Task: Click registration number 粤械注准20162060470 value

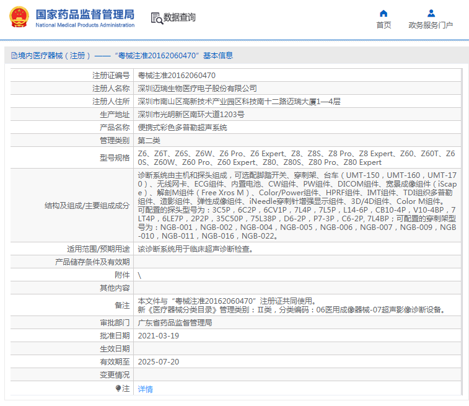Action: pos(177,76)
